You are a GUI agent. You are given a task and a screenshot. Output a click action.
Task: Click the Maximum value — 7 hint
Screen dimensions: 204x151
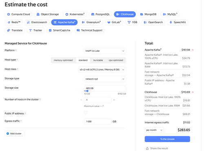(94, 106)
